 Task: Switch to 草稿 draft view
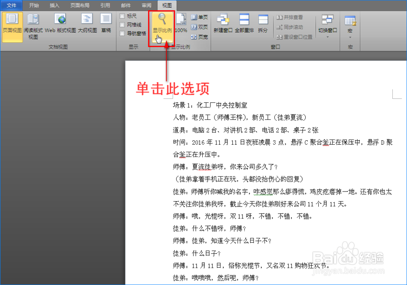click(106, 24)
